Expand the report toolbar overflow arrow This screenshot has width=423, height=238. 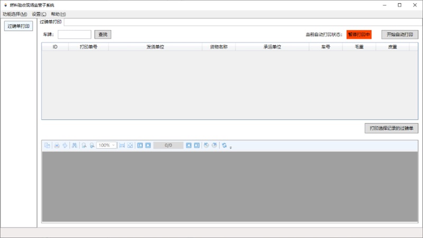(x=231, y=147)
